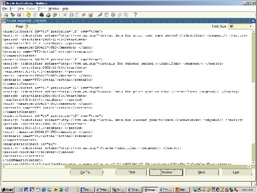Open the Folder menu
The image size is (257, 193).
coord(31,9)
